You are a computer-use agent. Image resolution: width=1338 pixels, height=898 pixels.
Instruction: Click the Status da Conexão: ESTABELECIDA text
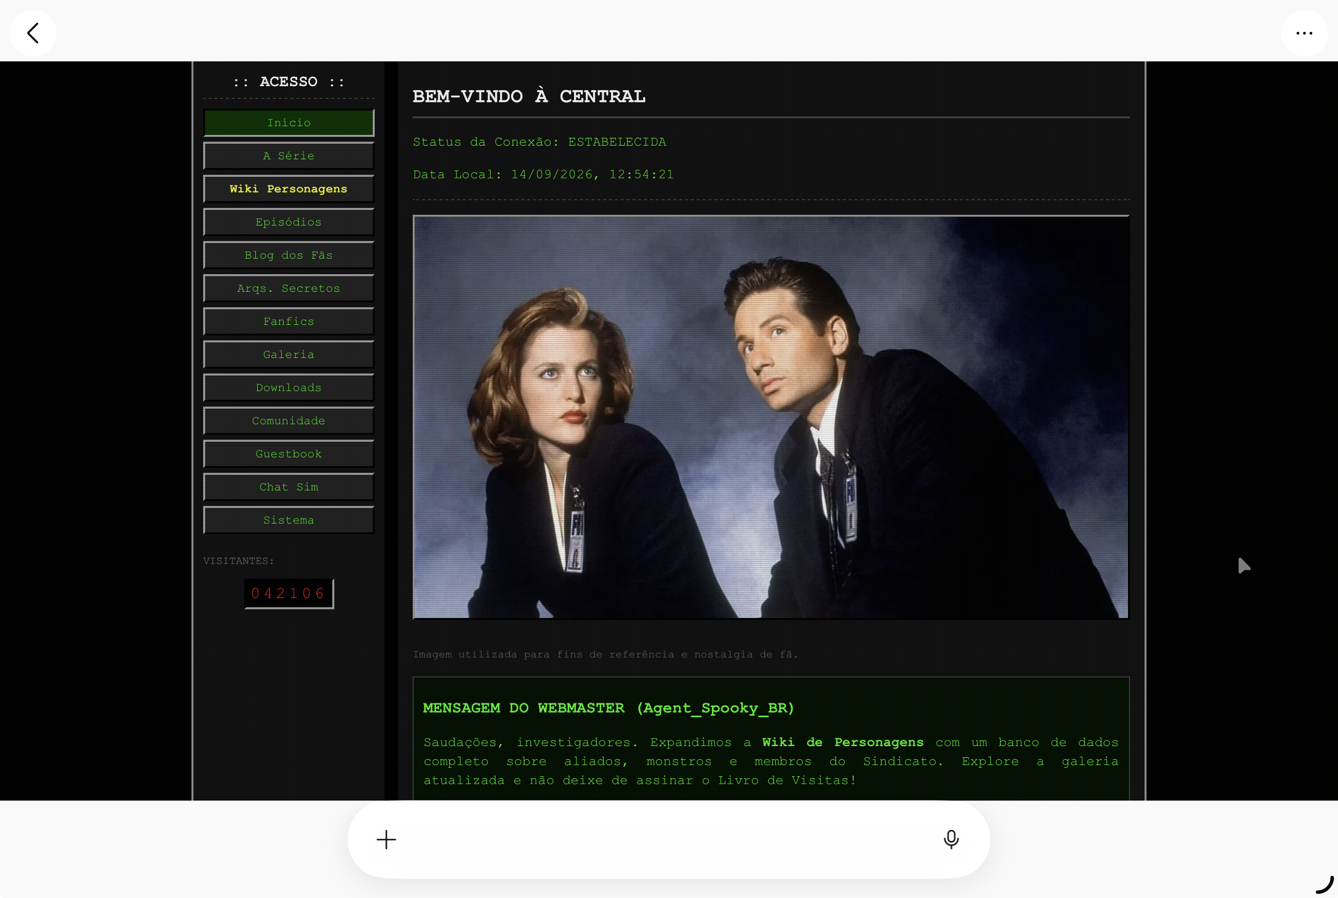[540, 142]
